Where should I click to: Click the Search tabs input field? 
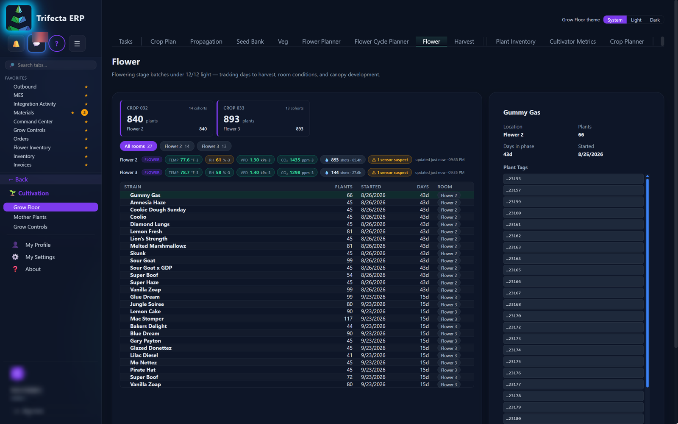[51, 65]
